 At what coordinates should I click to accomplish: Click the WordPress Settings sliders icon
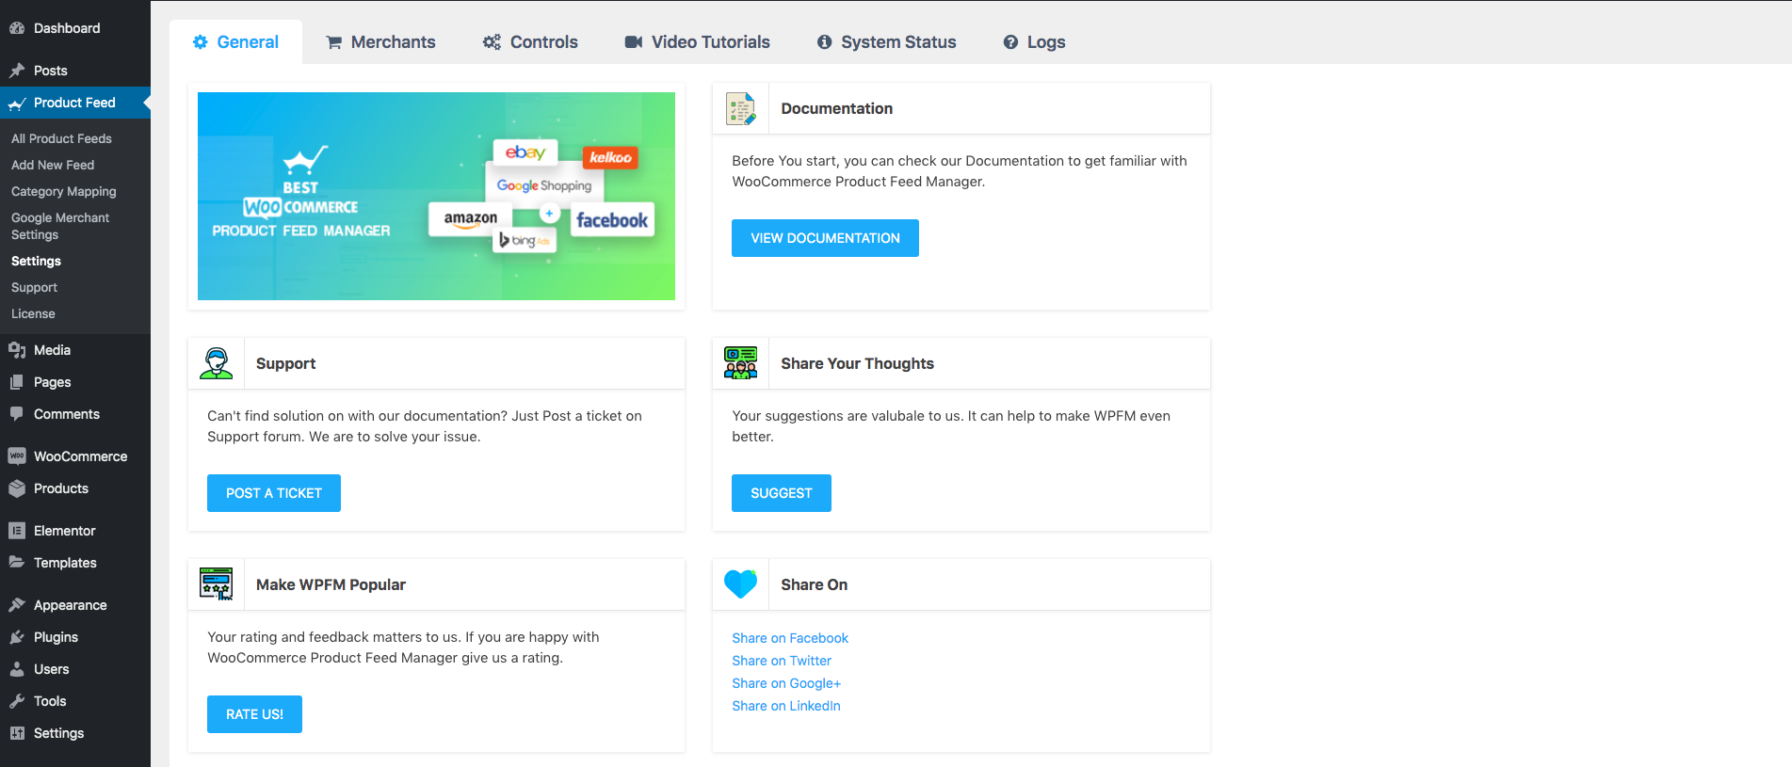[17, 733]
